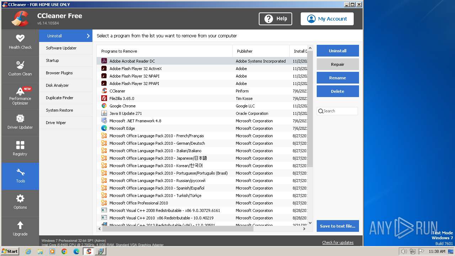
Task: Click the Start button
Action: tap(10, 251)
